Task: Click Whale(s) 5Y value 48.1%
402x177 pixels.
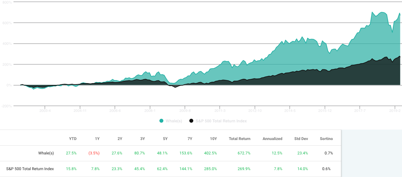Action: 162,153
